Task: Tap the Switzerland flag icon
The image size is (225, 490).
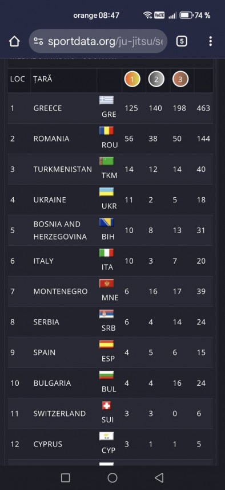Action: [106, 405]
